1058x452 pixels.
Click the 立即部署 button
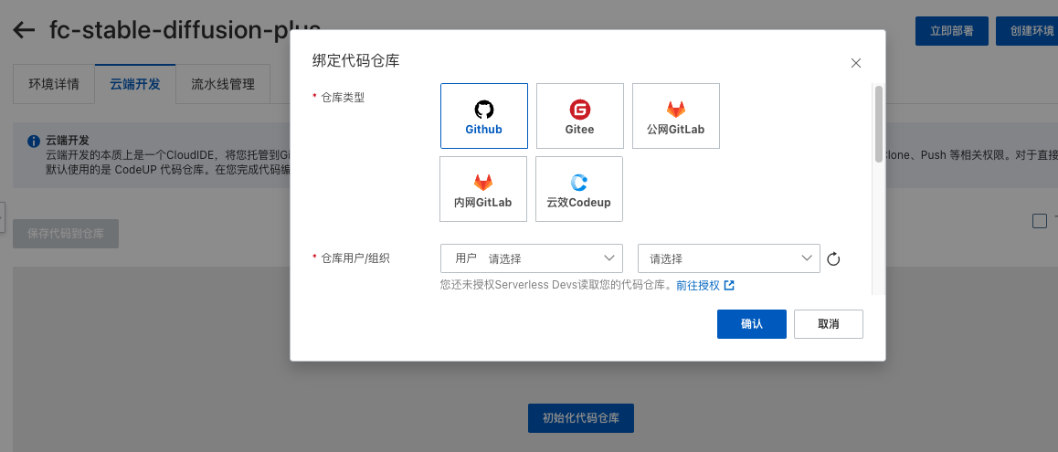click(x=951, y=31)
